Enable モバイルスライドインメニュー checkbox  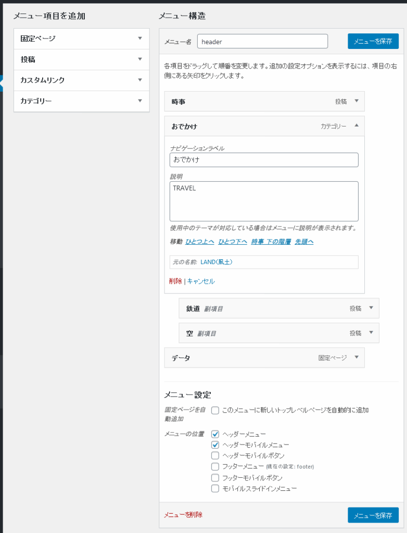tap(215, 488)
